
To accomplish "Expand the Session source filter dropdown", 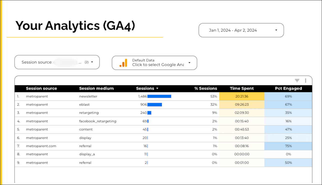I will pos(92,62).
